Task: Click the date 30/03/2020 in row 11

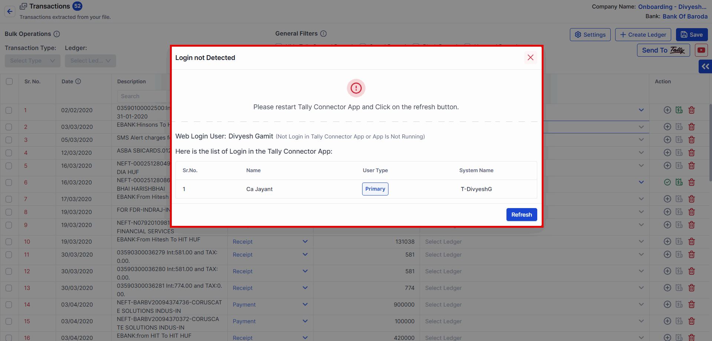Action: click(77, 255)
